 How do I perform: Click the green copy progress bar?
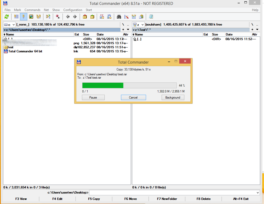pyautogui.click(x=129, y=86)
